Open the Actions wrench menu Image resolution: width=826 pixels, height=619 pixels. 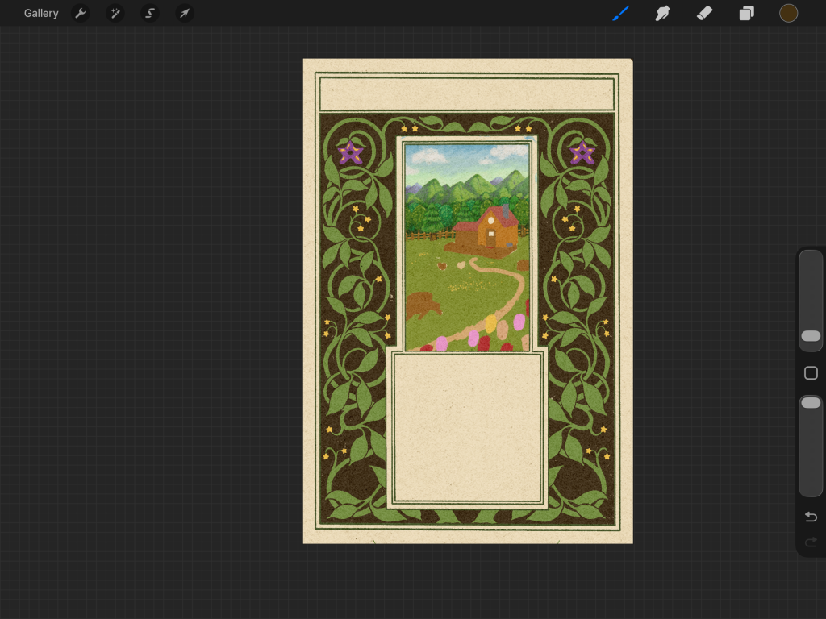(81, 13)
